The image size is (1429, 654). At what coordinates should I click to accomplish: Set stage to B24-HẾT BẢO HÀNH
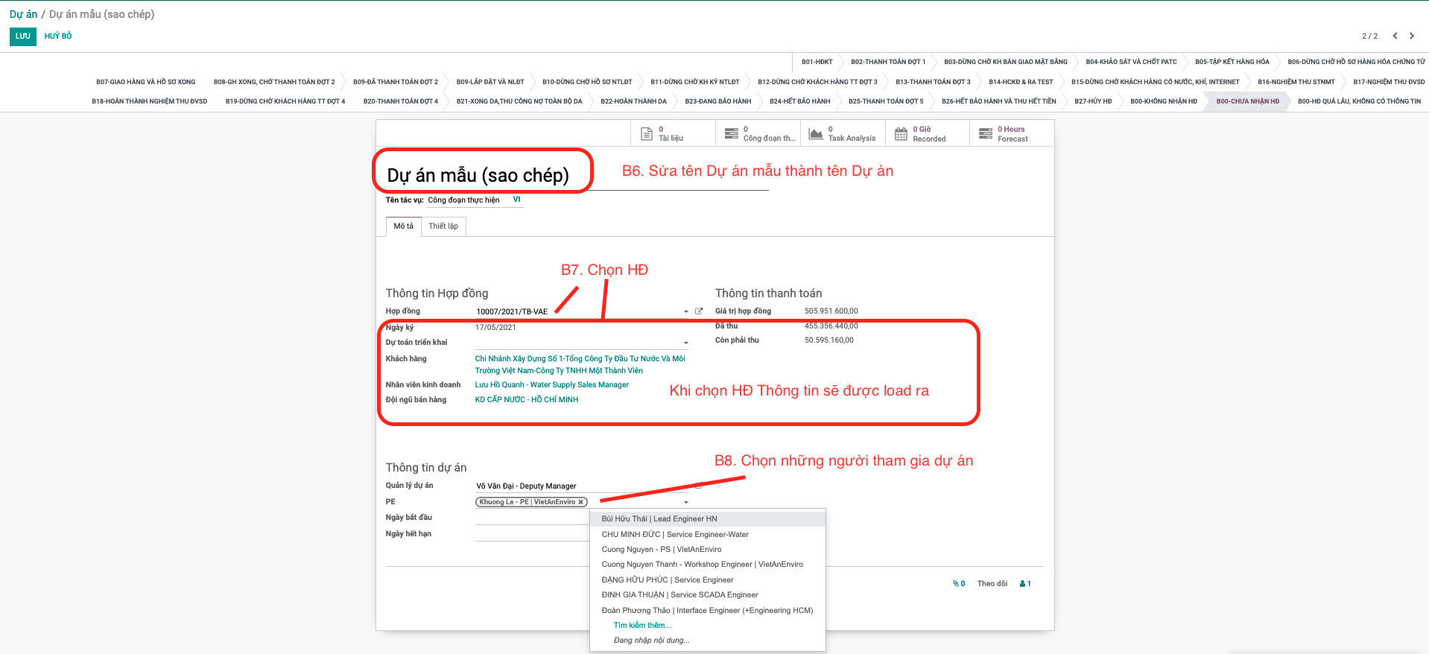pos(800,101)
